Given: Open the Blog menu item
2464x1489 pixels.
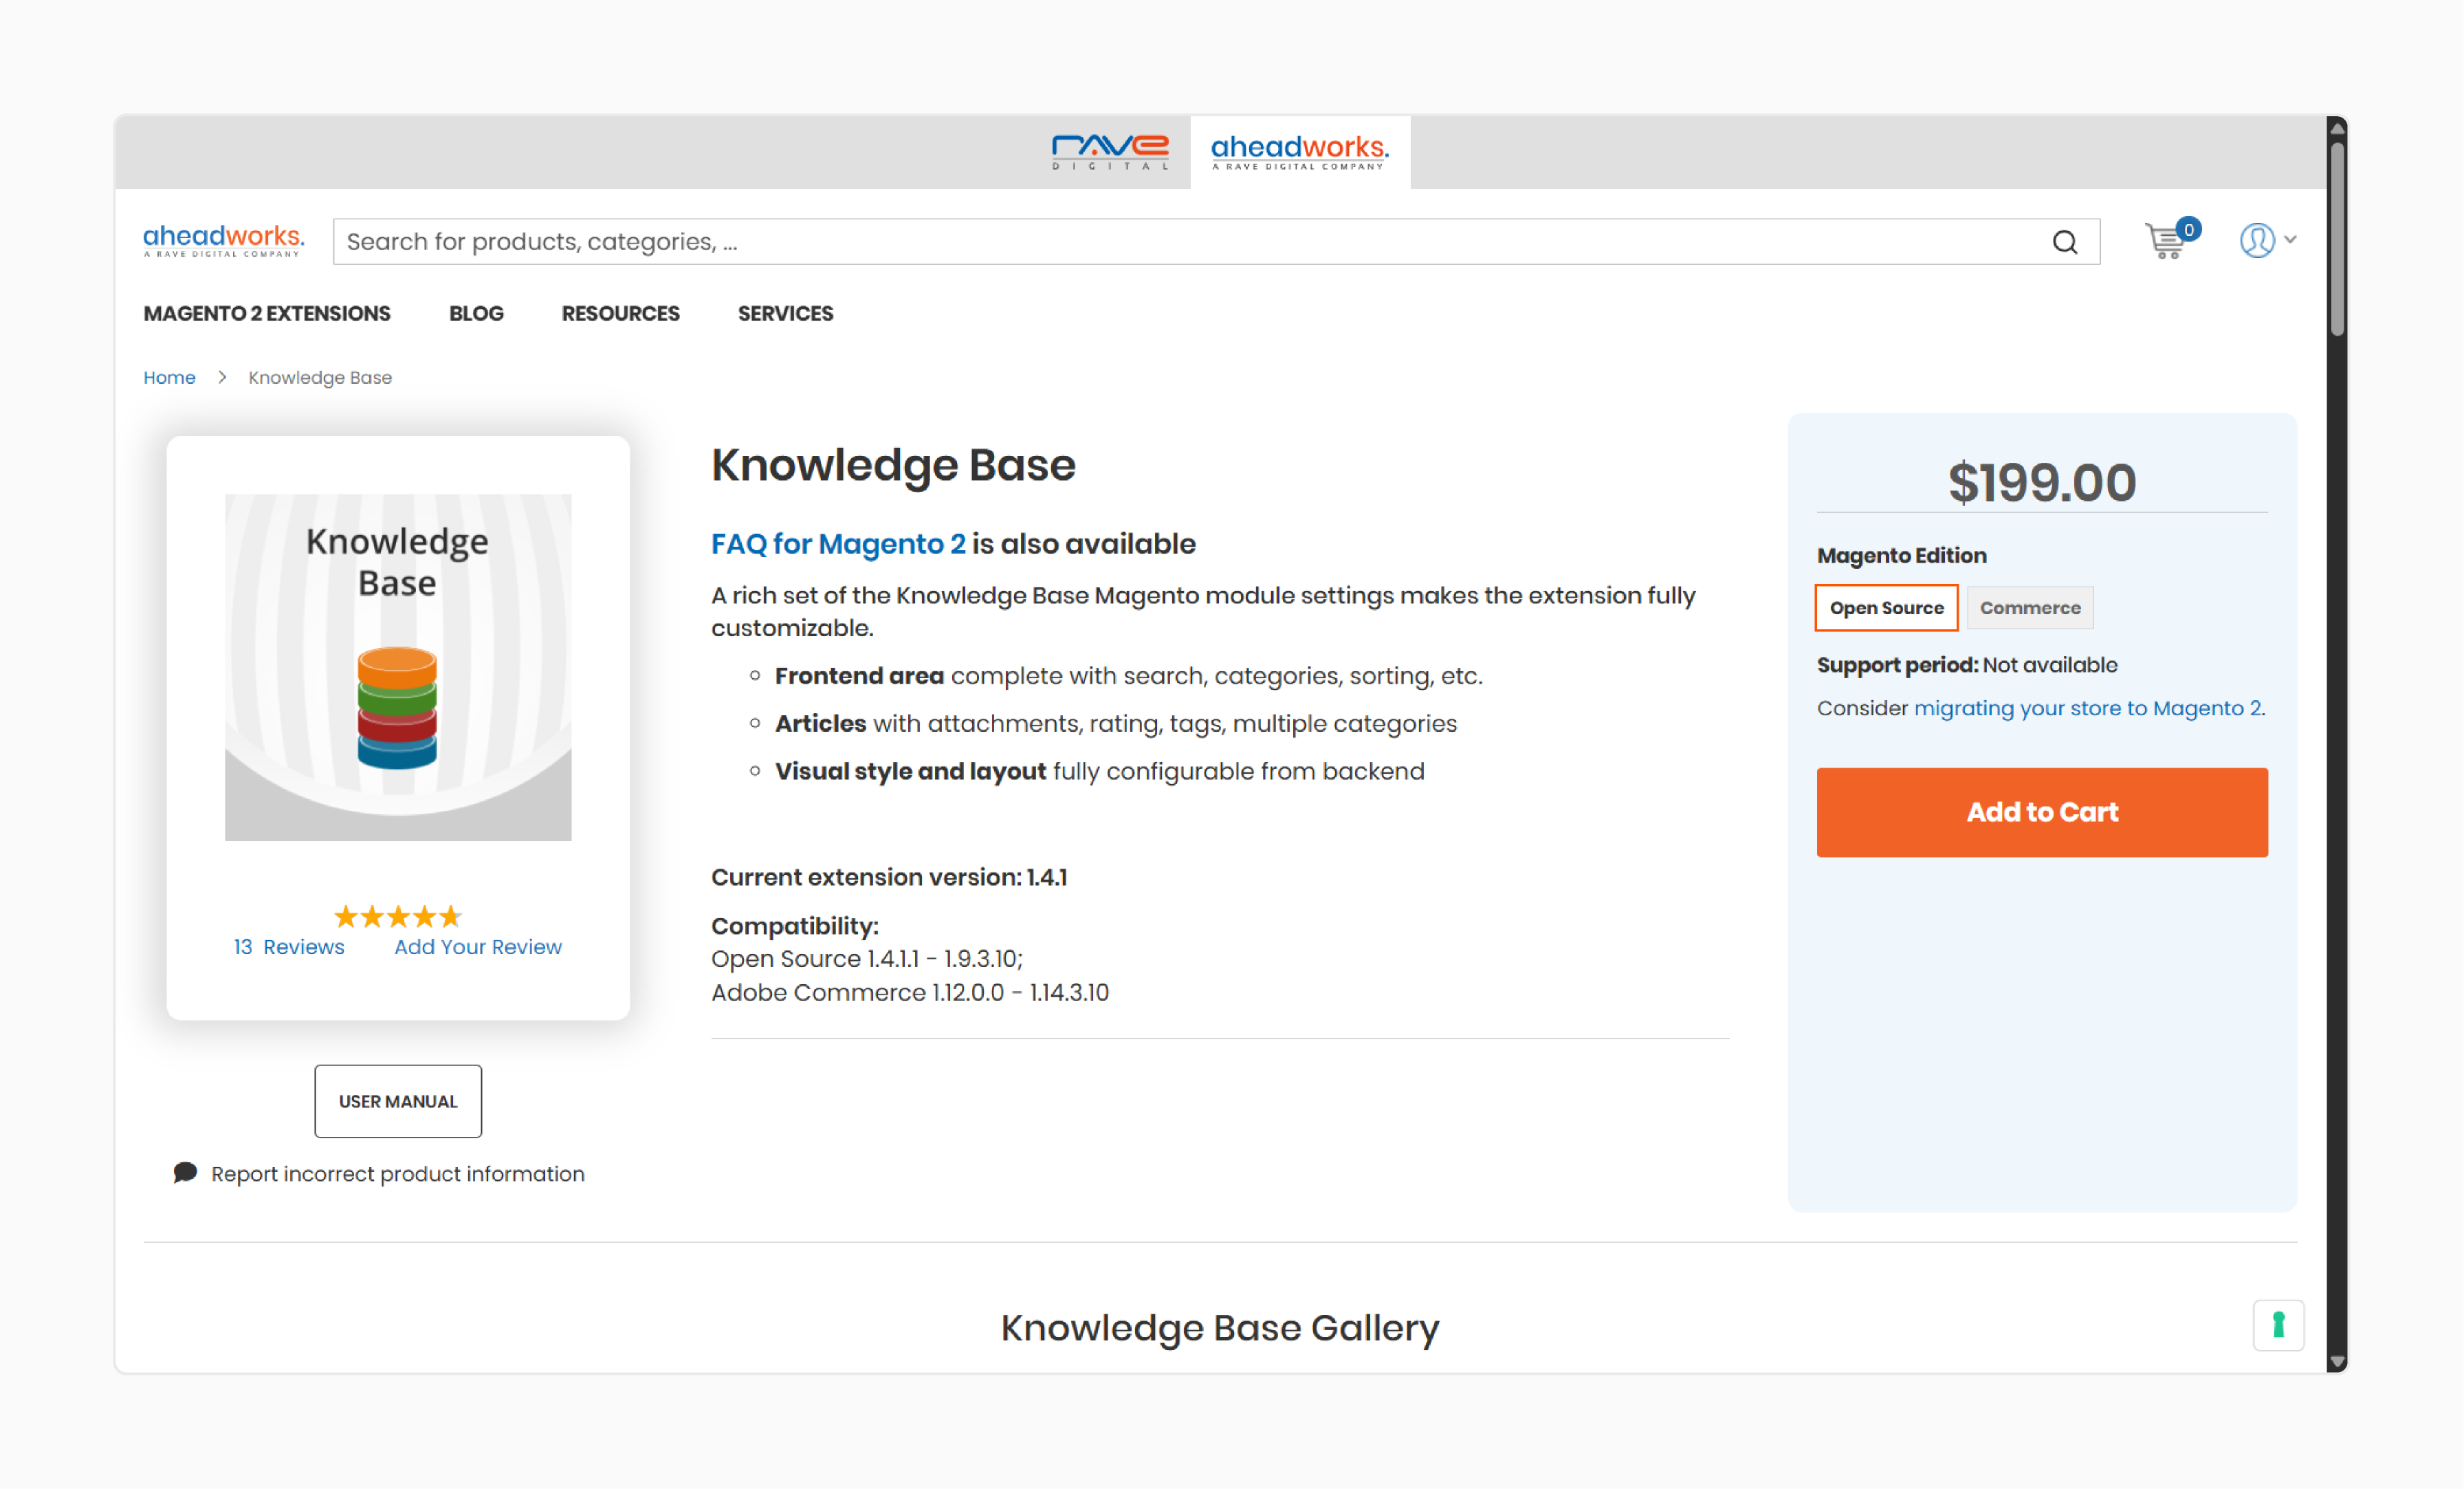Looking at the screenshot, I should [x=476, y=313].
